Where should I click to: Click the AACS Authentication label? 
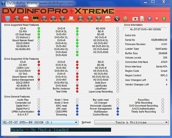tap(143, 109)
